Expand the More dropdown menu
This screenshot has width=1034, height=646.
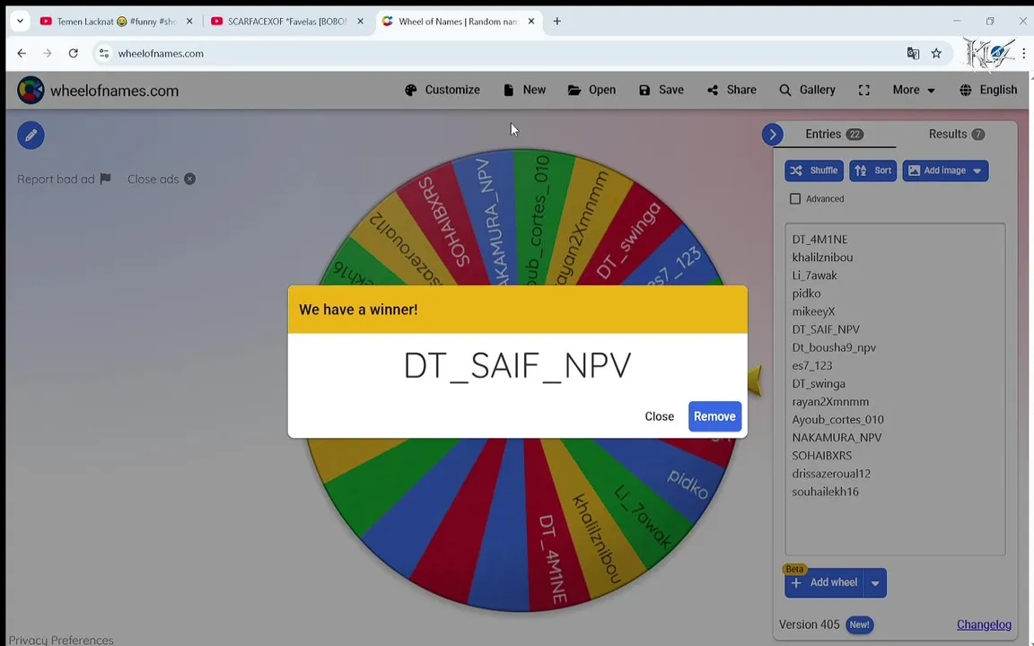pos(914,90)
